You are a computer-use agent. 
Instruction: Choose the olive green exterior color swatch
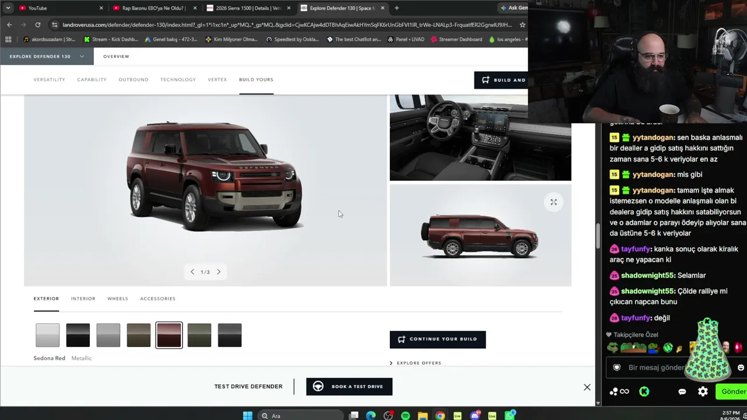point(200,335)
